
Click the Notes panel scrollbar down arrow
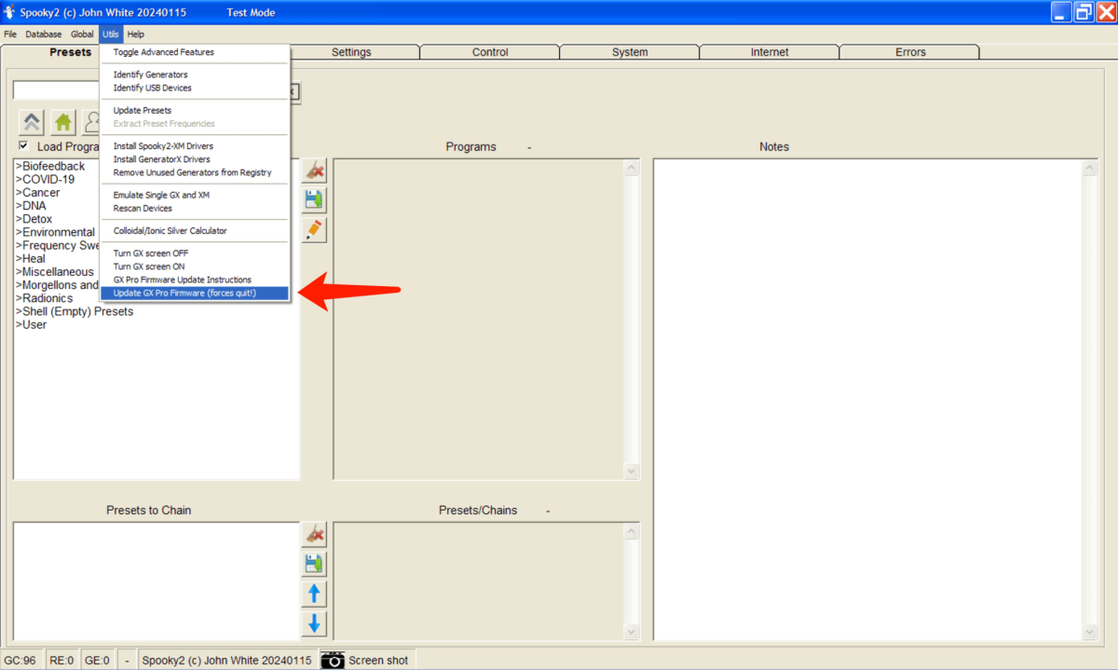[x=1089, y=631]
